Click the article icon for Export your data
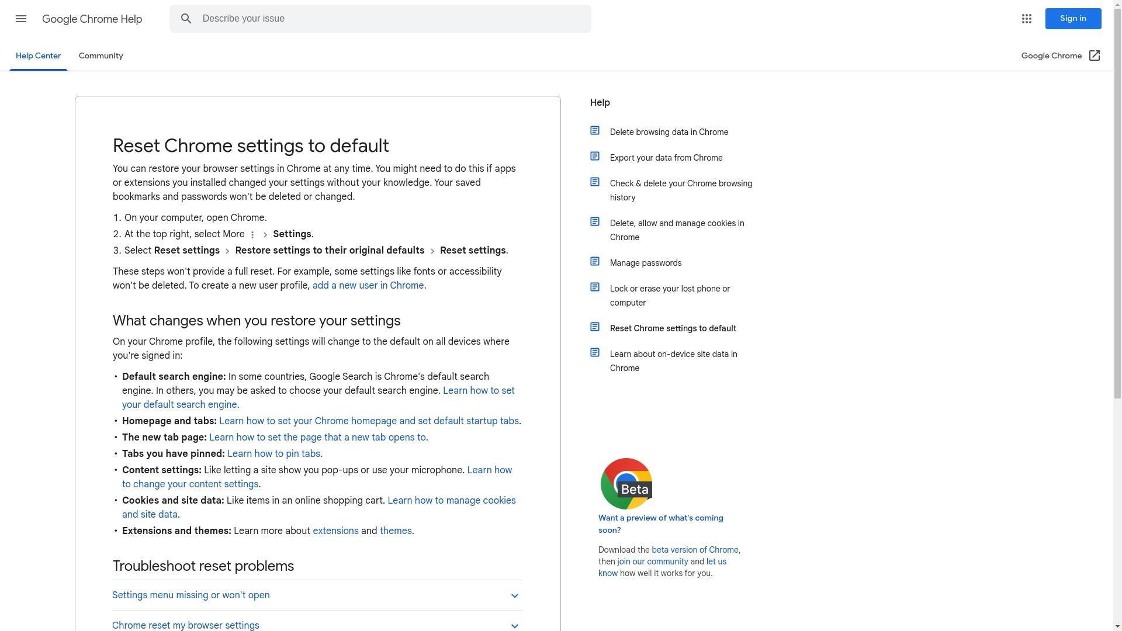 point(595,156)
